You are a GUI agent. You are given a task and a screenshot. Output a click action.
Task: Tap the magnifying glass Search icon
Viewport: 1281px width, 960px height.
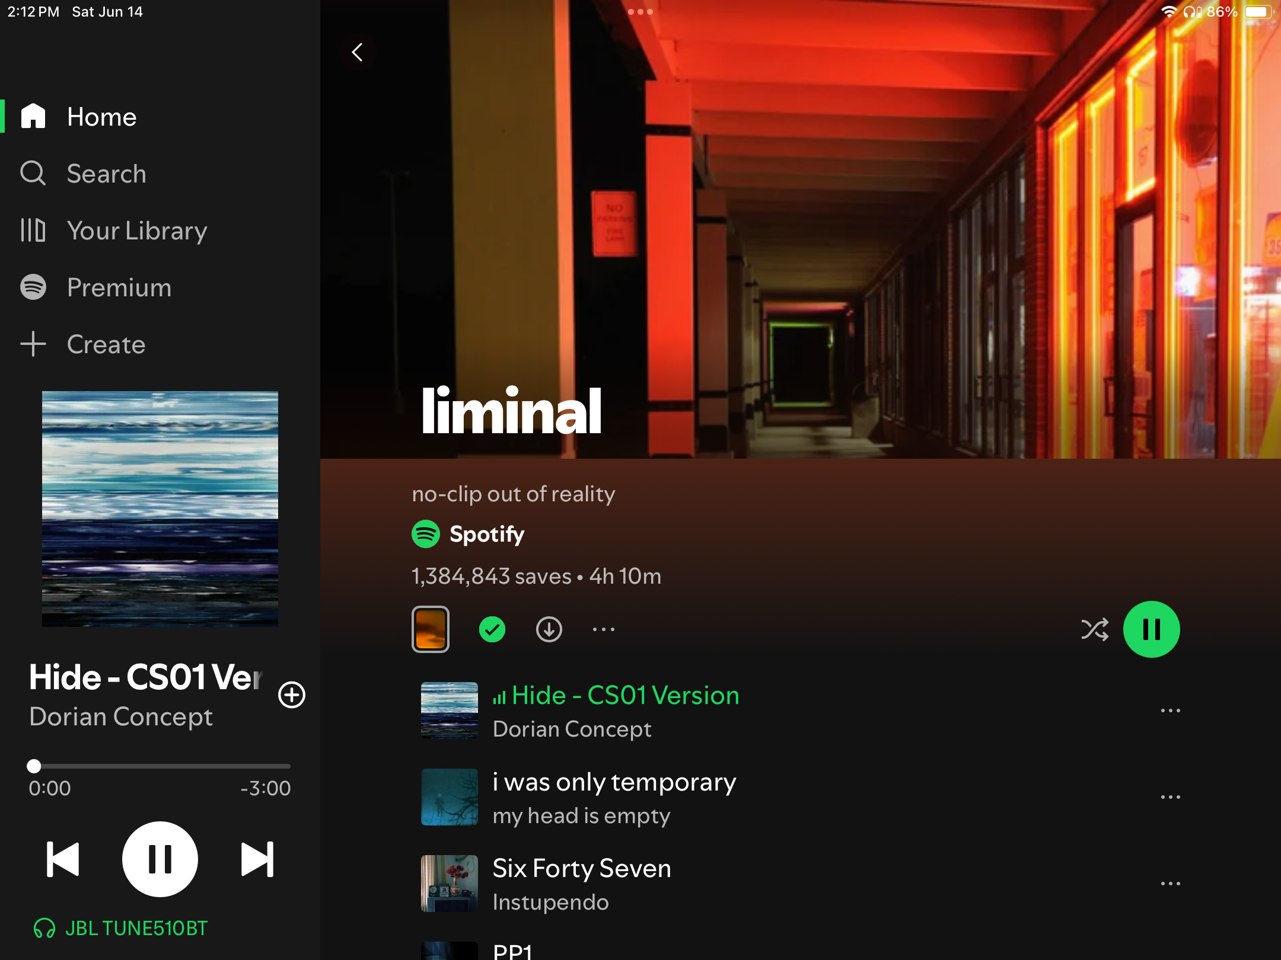33,173
